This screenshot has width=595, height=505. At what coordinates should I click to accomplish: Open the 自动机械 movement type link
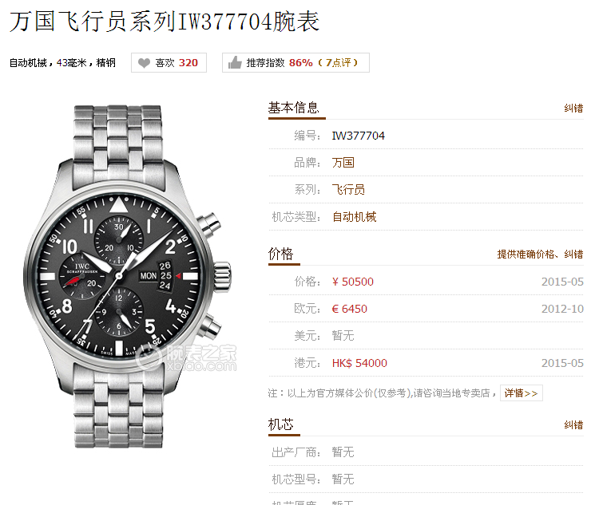tap(354, 217)
